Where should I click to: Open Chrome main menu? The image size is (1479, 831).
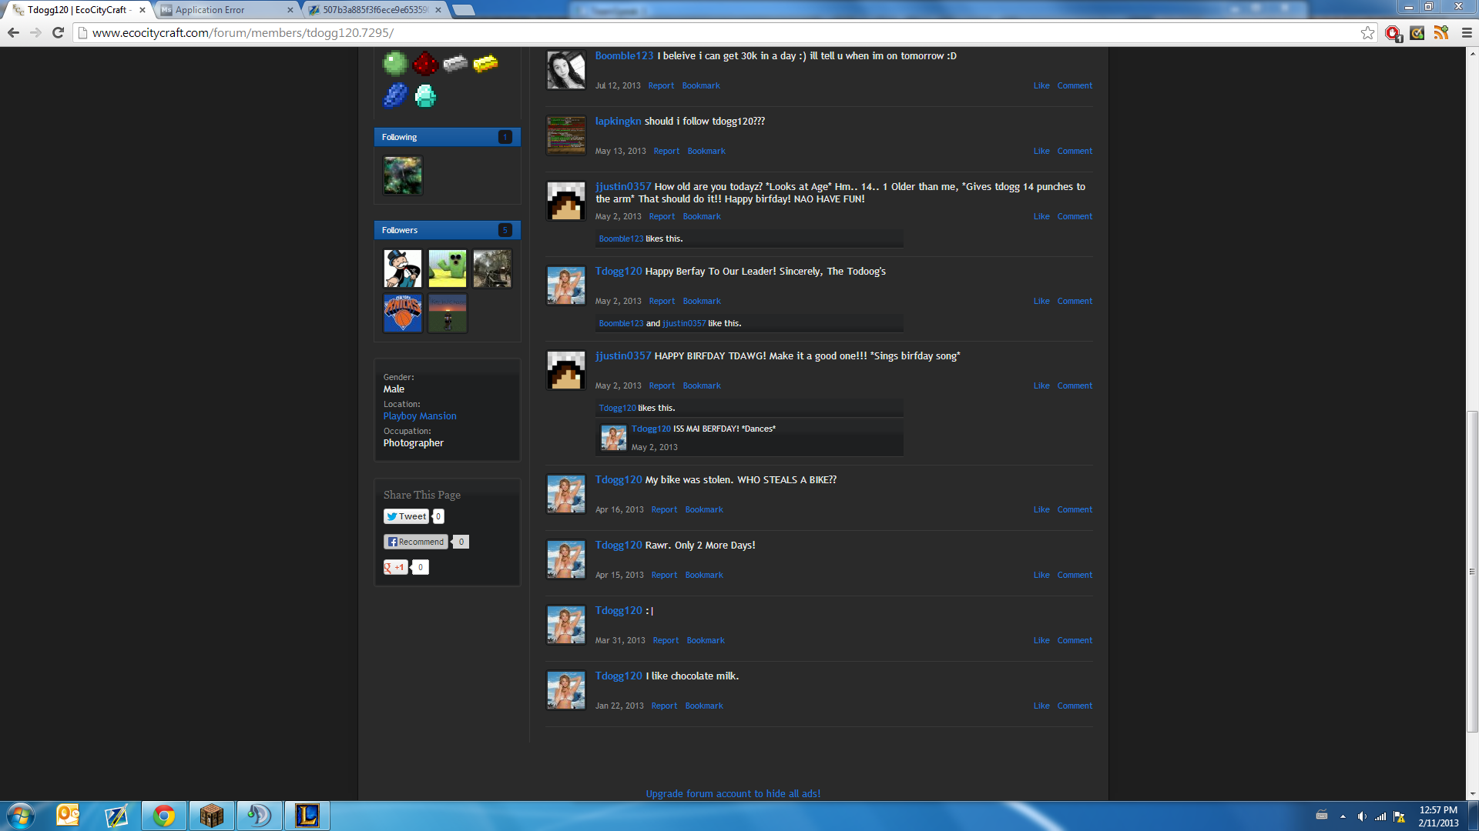(1467, 33)
